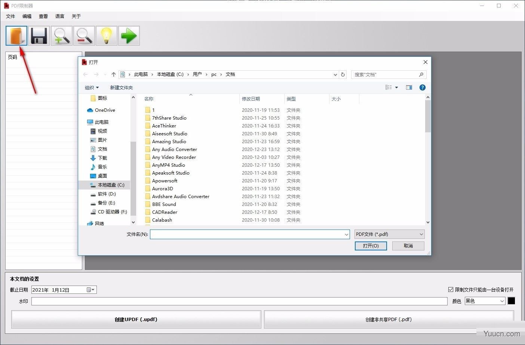Click the zoom out magnifier icon
Screen dimensions: 525x345
tap(84, 36)
